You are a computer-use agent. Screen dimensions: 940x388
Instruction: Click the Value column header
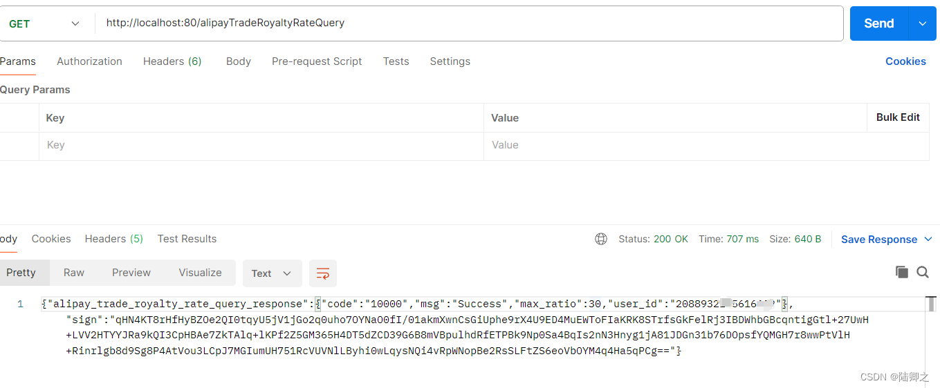point(505,118)
